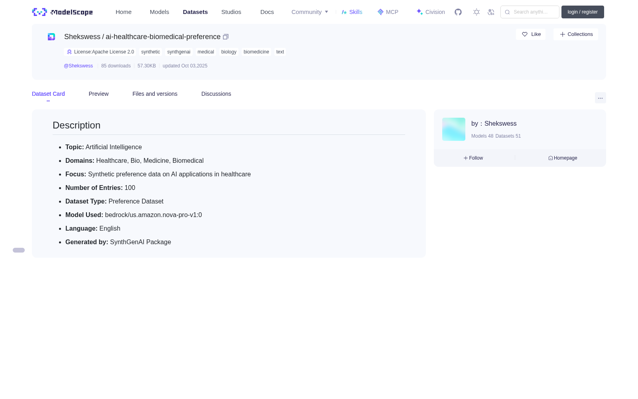The image size is (638, 399).
Task: Click the Generated by: SynthGenAI Package line
Action: [118, 242]
